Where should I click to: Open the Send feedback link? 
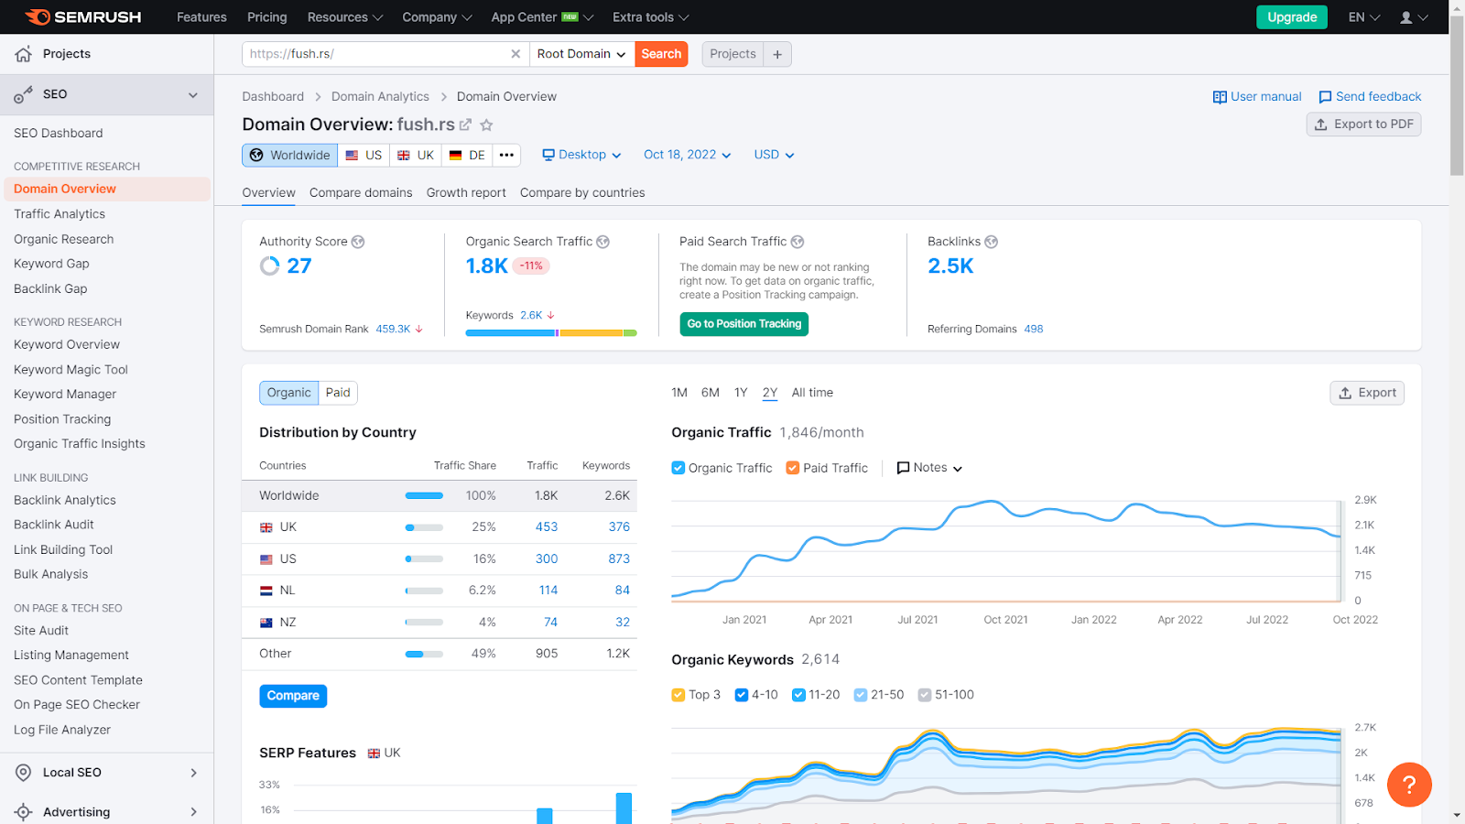pos(1370,97)
